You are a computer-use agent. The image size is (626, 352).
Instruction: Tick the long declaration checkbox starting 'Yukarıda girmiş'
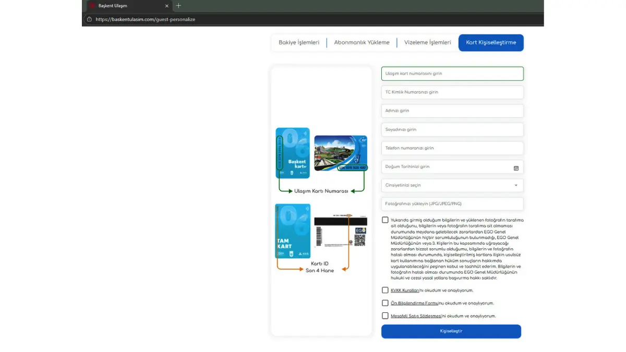click(x=385, y=220)
